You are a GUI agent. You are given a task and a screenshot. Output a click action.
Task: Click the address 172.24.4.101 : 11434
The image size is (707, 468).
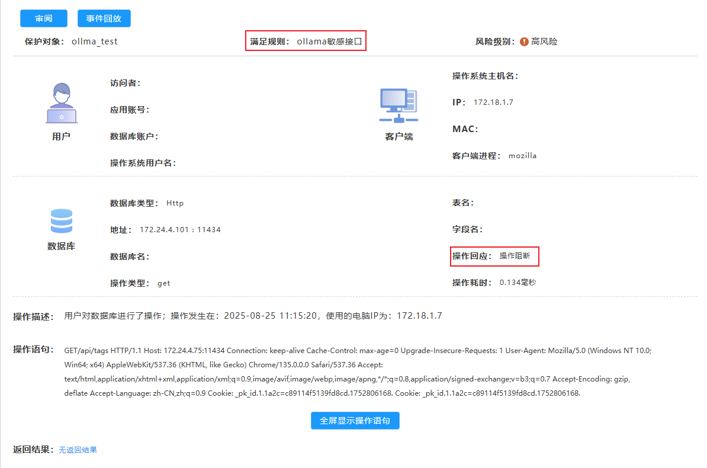pyautogui.click(x=180, y=230)
